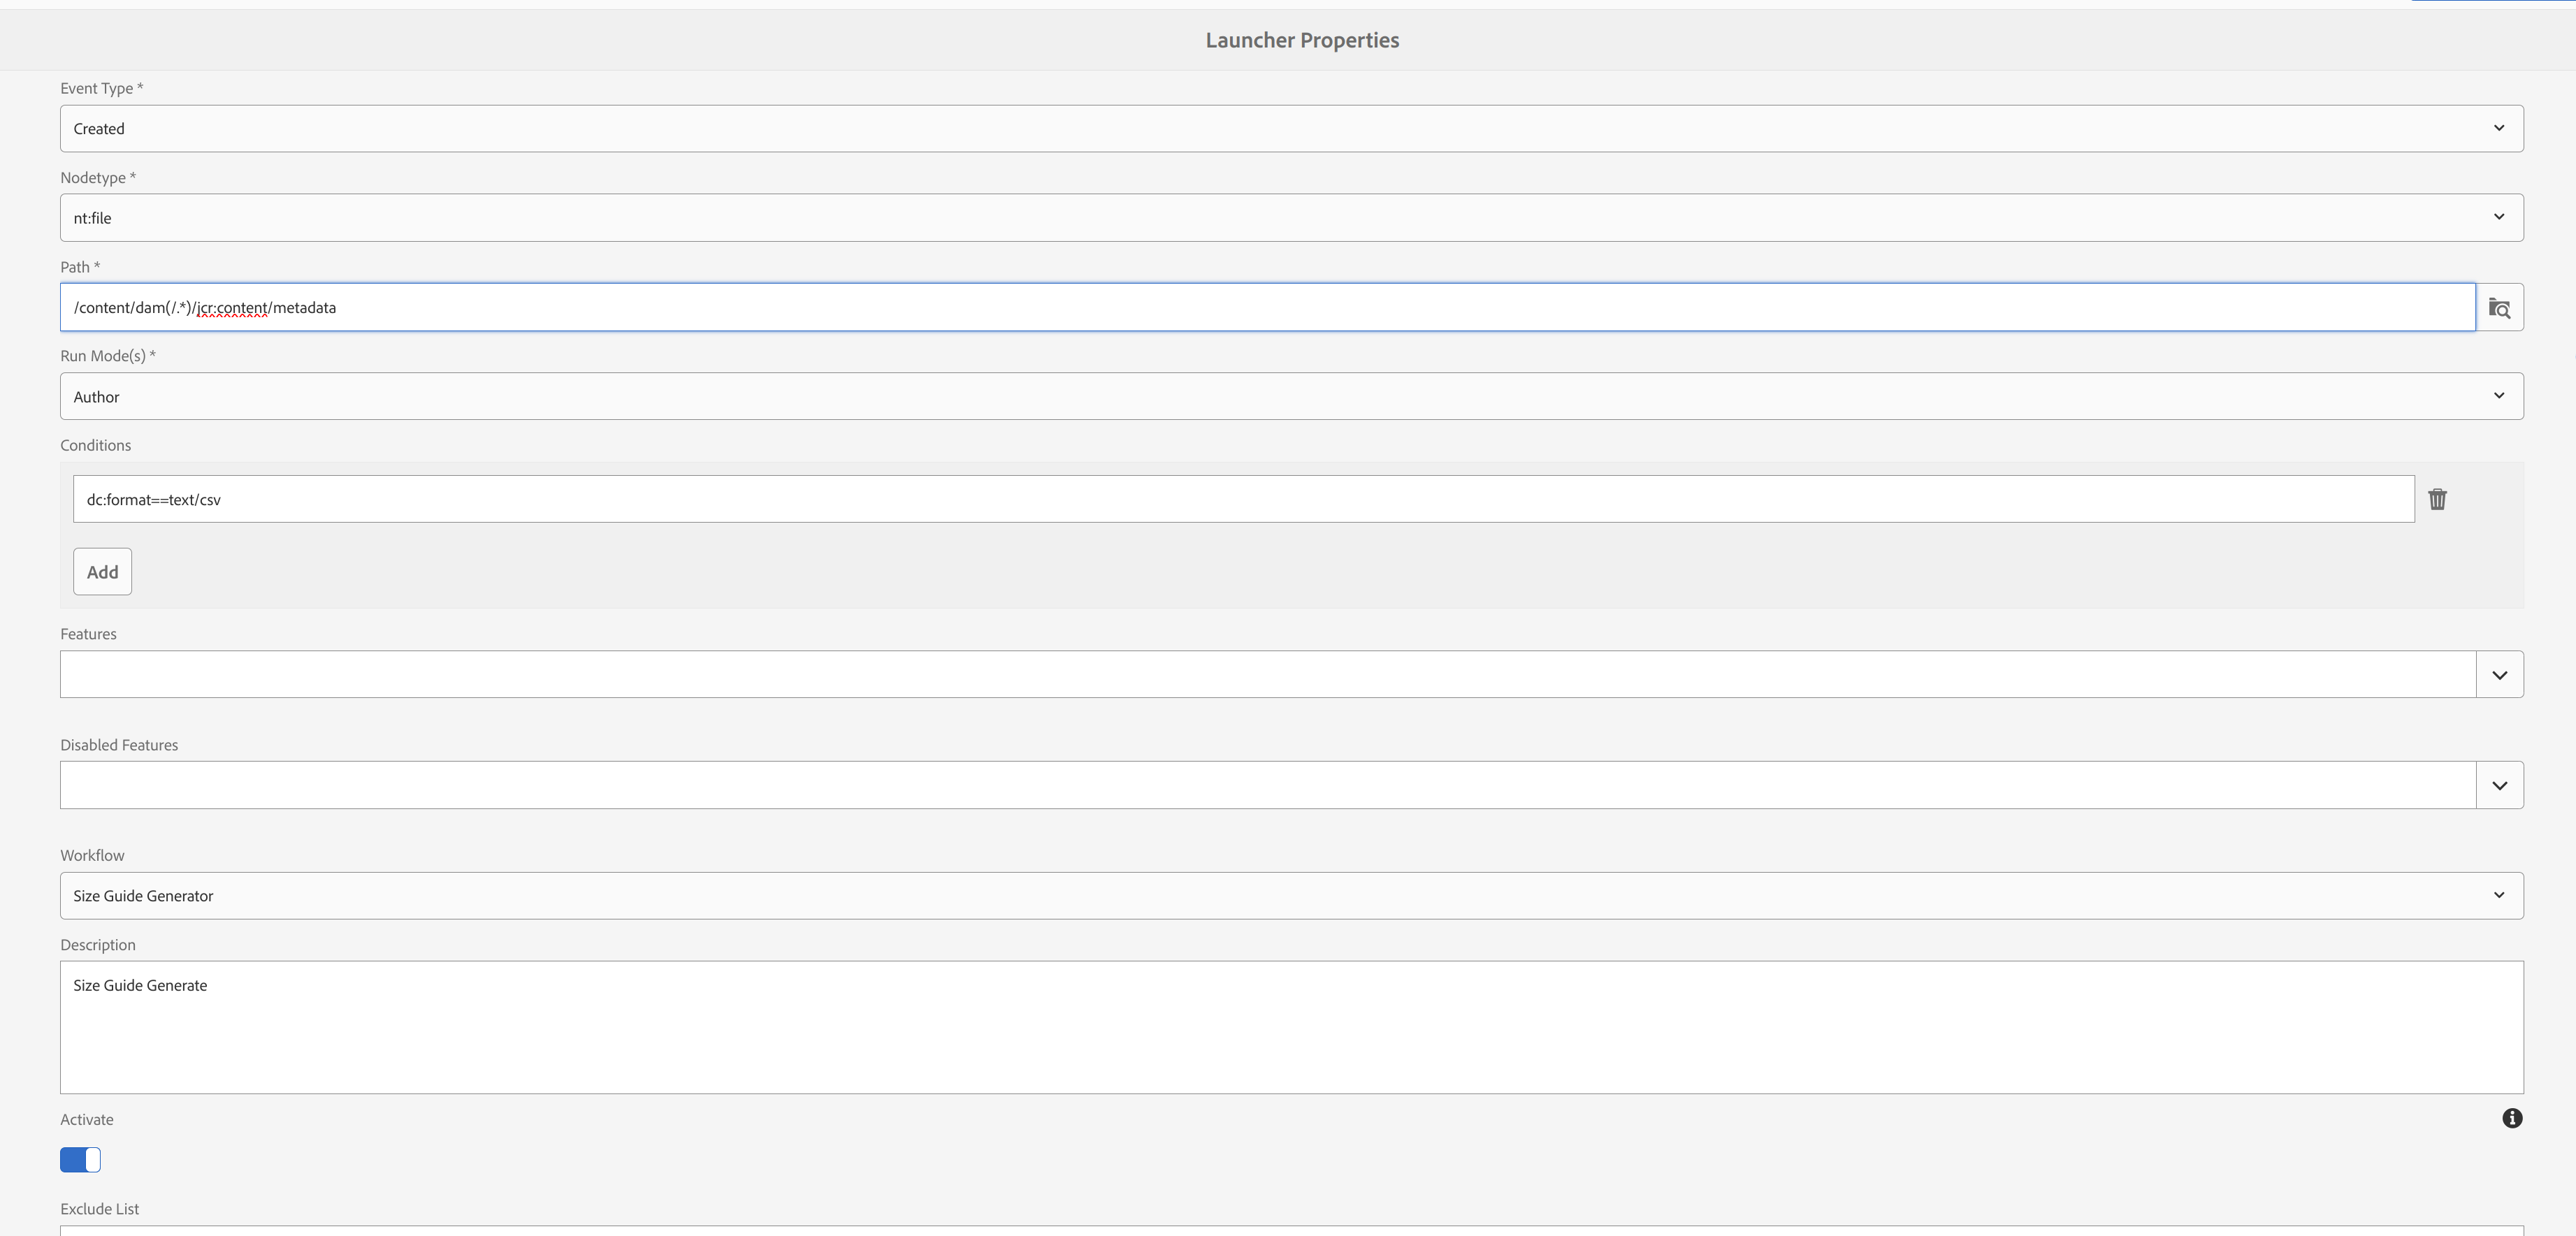Open the path browser icon beside Path field
Image resolution: width=2576 pixels, height=1236 pixels.
click(x=2499, y=308)
